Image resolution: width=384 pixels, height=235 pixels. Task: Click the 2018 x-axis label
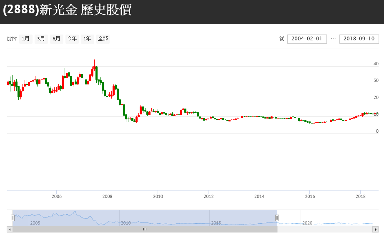tap(361, 196)
